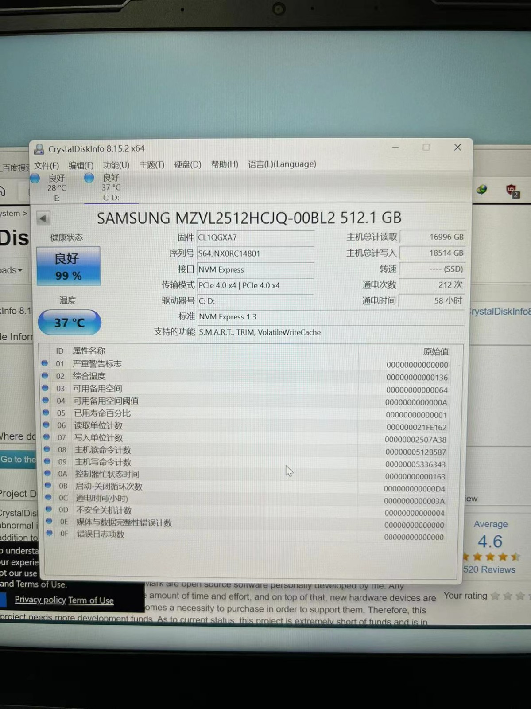The image size is (531, 709).
Task: Click the status dot for attribute 0A 控制器忙状态时间
Action: point(47,473)
